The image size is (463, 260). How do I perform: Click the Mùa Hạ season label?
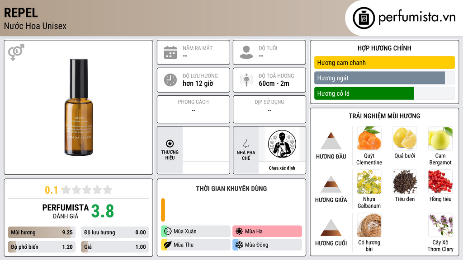point(254,232)
